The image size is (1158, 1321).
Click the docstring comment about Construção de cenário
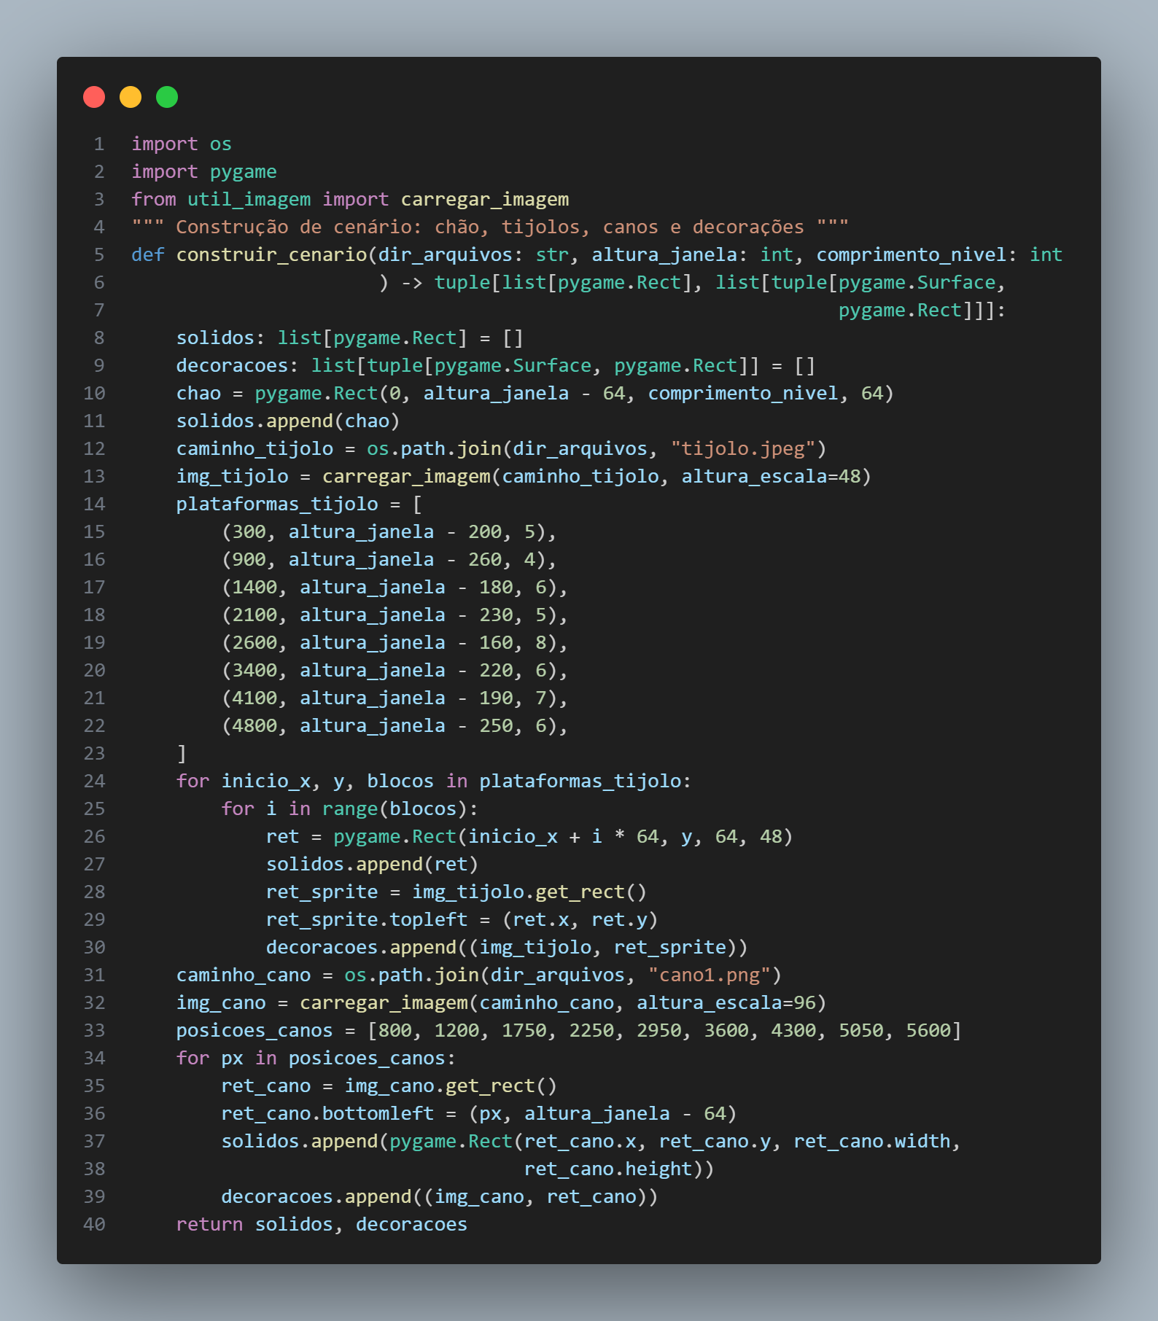pyautogui.click(x=489, y=227)
